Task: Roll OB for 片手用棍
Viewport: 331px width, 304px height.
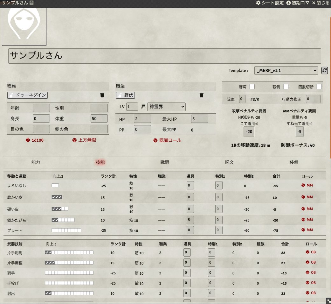Action: (311, 262)
